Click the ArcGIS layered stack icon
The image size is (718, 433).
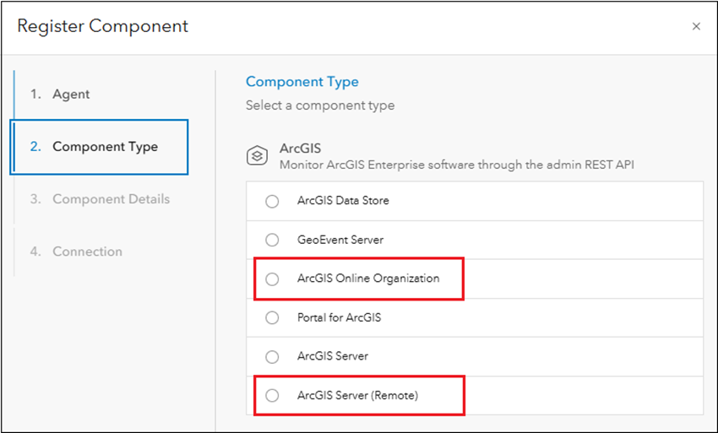click(257, 155)
